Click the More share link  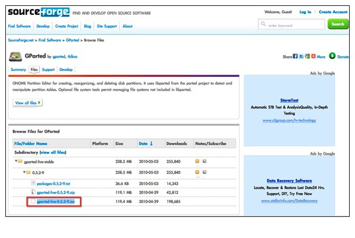pos(321,57)
